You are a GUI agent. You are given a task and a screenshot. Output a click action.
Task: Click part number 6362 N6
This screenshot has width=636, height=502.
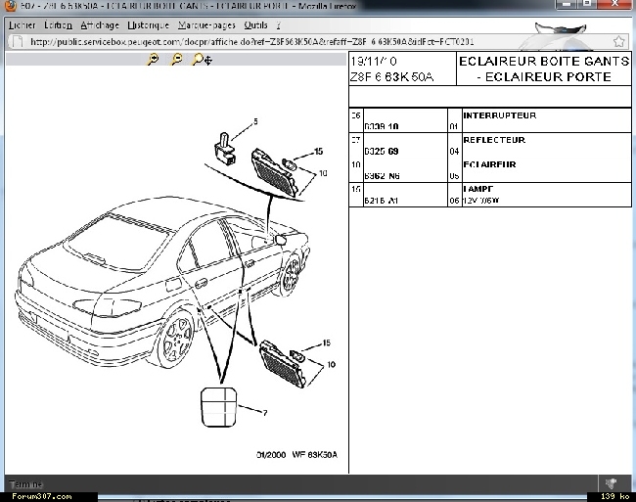pos(382,176)
